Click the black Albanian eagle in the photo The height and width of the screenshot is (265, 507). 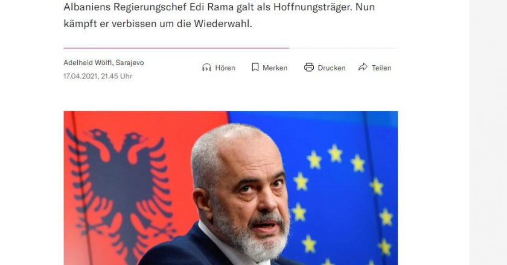[121, 195]
